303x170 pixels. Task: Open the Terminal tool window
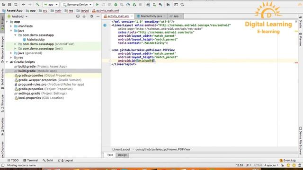(x=30, y=161)
